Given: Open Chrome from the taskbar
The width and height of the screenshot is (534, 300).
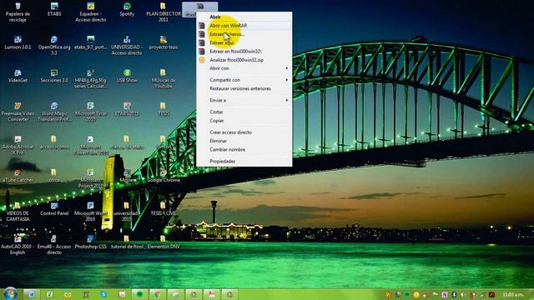Looking at the screenshot, I should coord(158,294).
